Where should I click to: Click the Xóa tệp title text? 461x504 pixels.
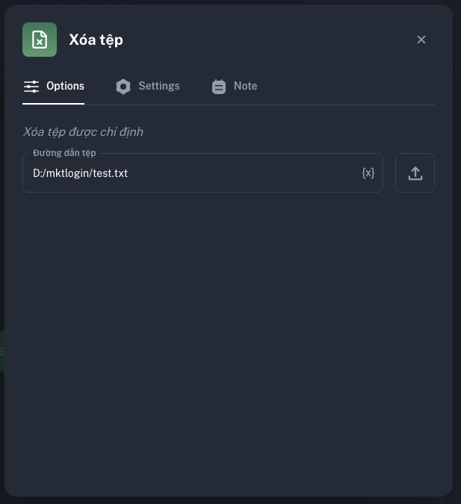click(96, 40)
